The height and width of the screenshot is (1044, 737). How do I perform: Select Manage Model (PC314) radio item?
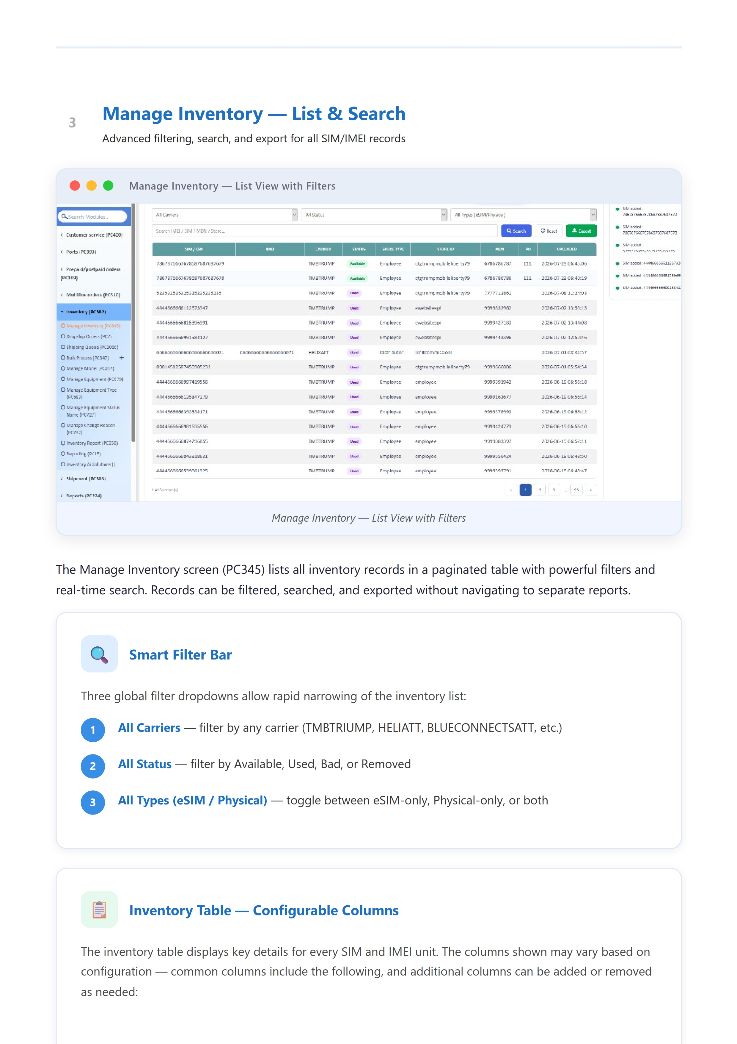88,368
